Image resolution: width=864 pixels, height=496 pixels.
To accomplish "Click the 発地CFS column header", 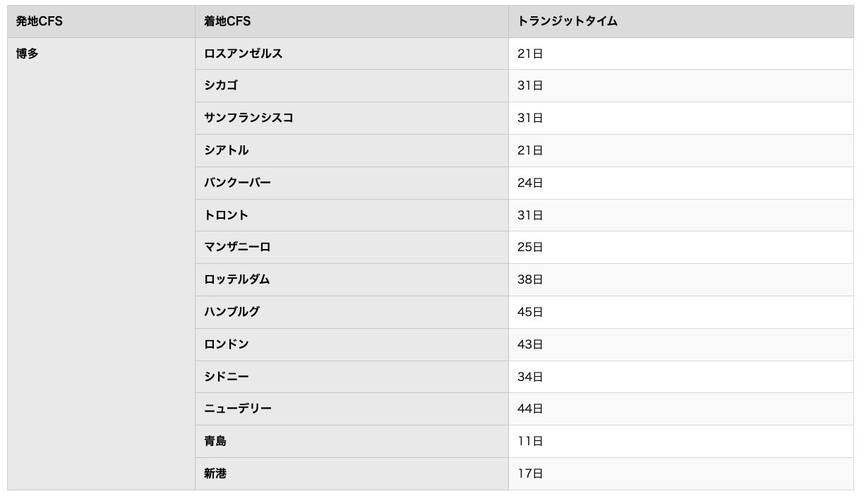I will coord(101,21).
